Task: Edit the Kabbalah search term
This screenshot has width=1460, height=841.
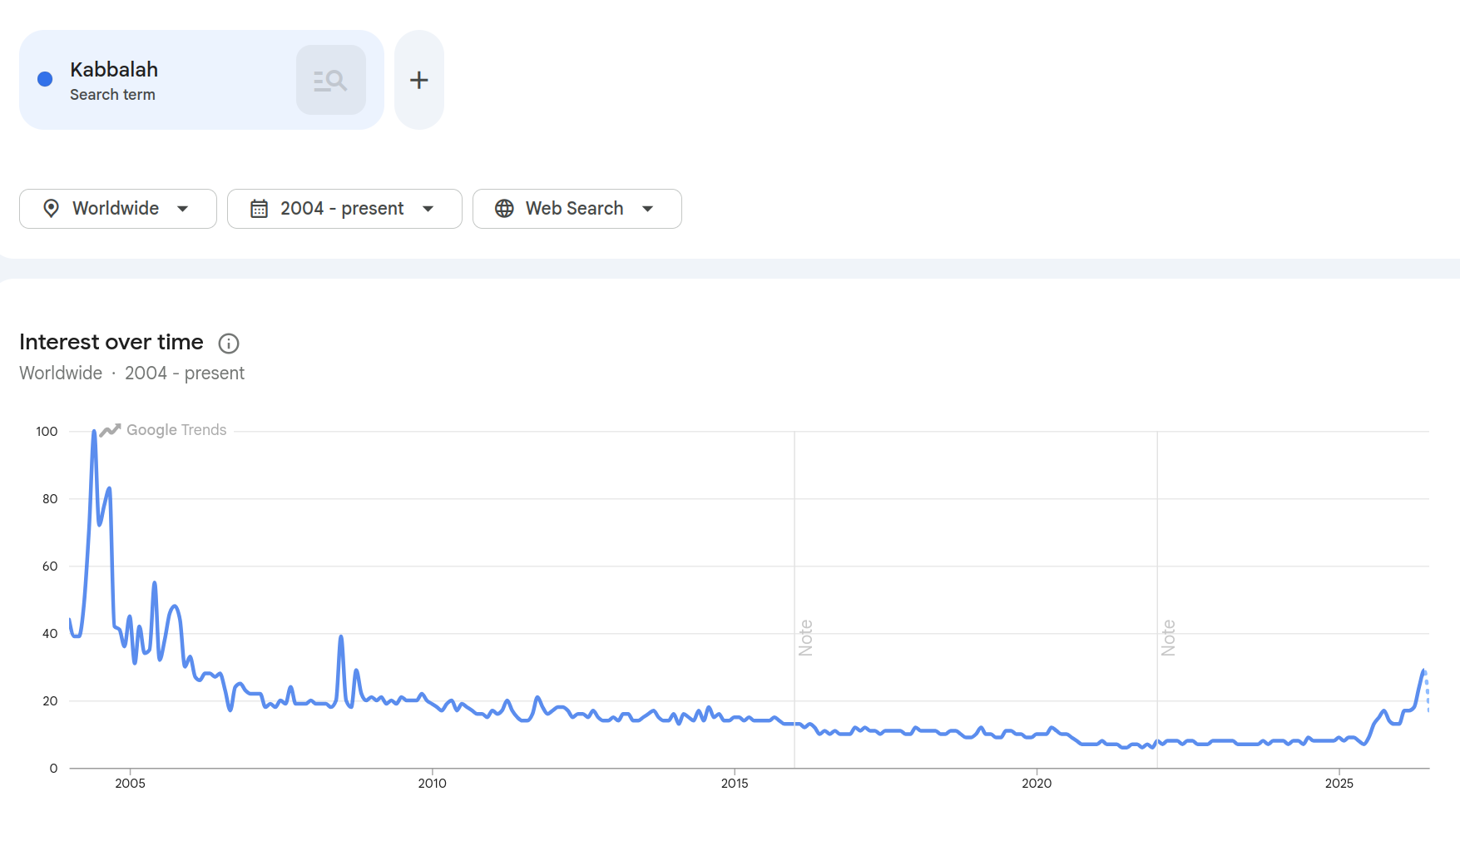Action: tap(114, 70)
